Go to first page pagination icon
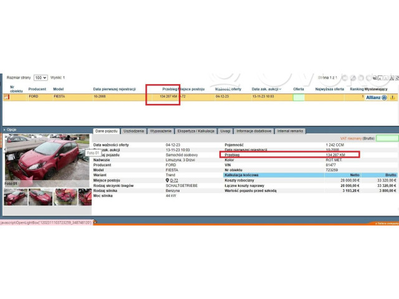 [345, 78]
